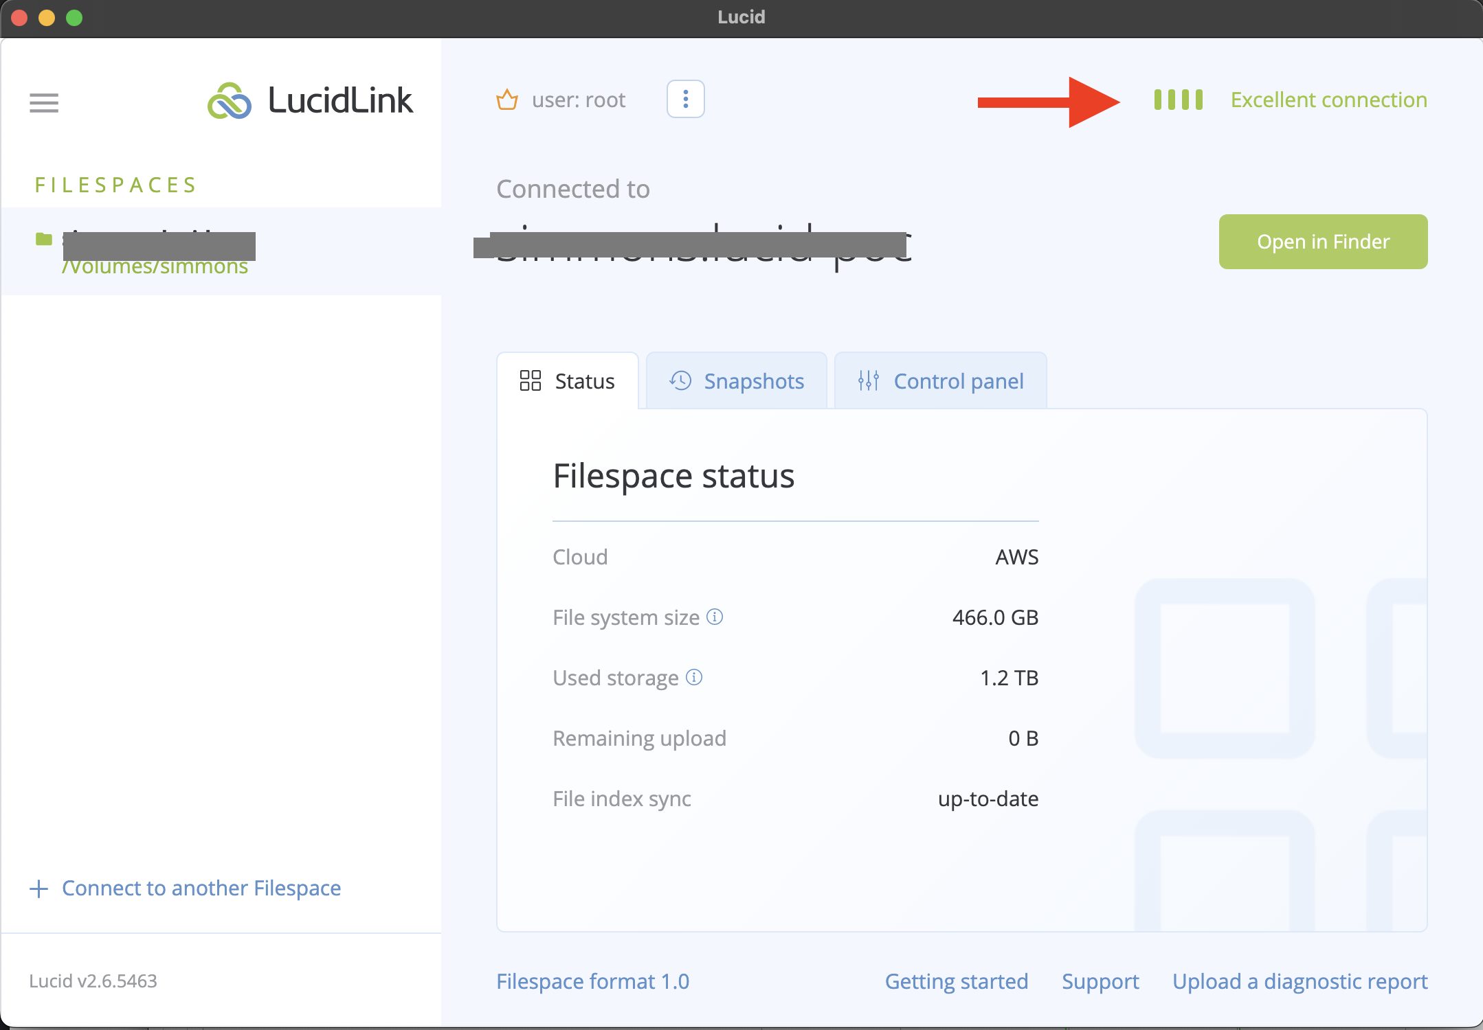The image size is (1483, 1030).
Task: Select the Status tab
Action: [x=567, y=380]
